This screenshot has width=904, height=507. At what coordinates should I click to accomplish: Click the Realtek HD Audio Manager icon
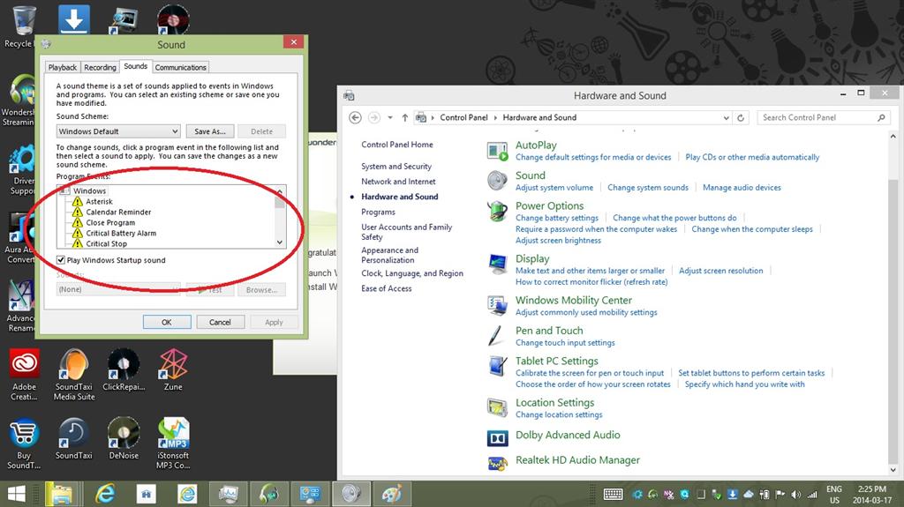(497, 463)
